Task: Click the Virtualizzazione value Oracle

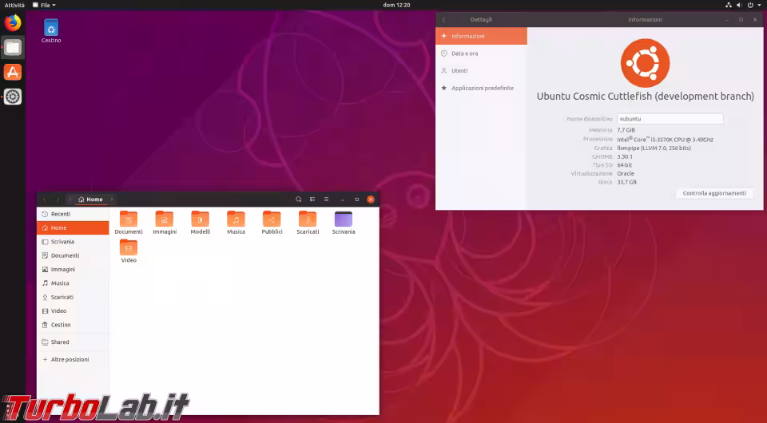Action: click(625, 173)
